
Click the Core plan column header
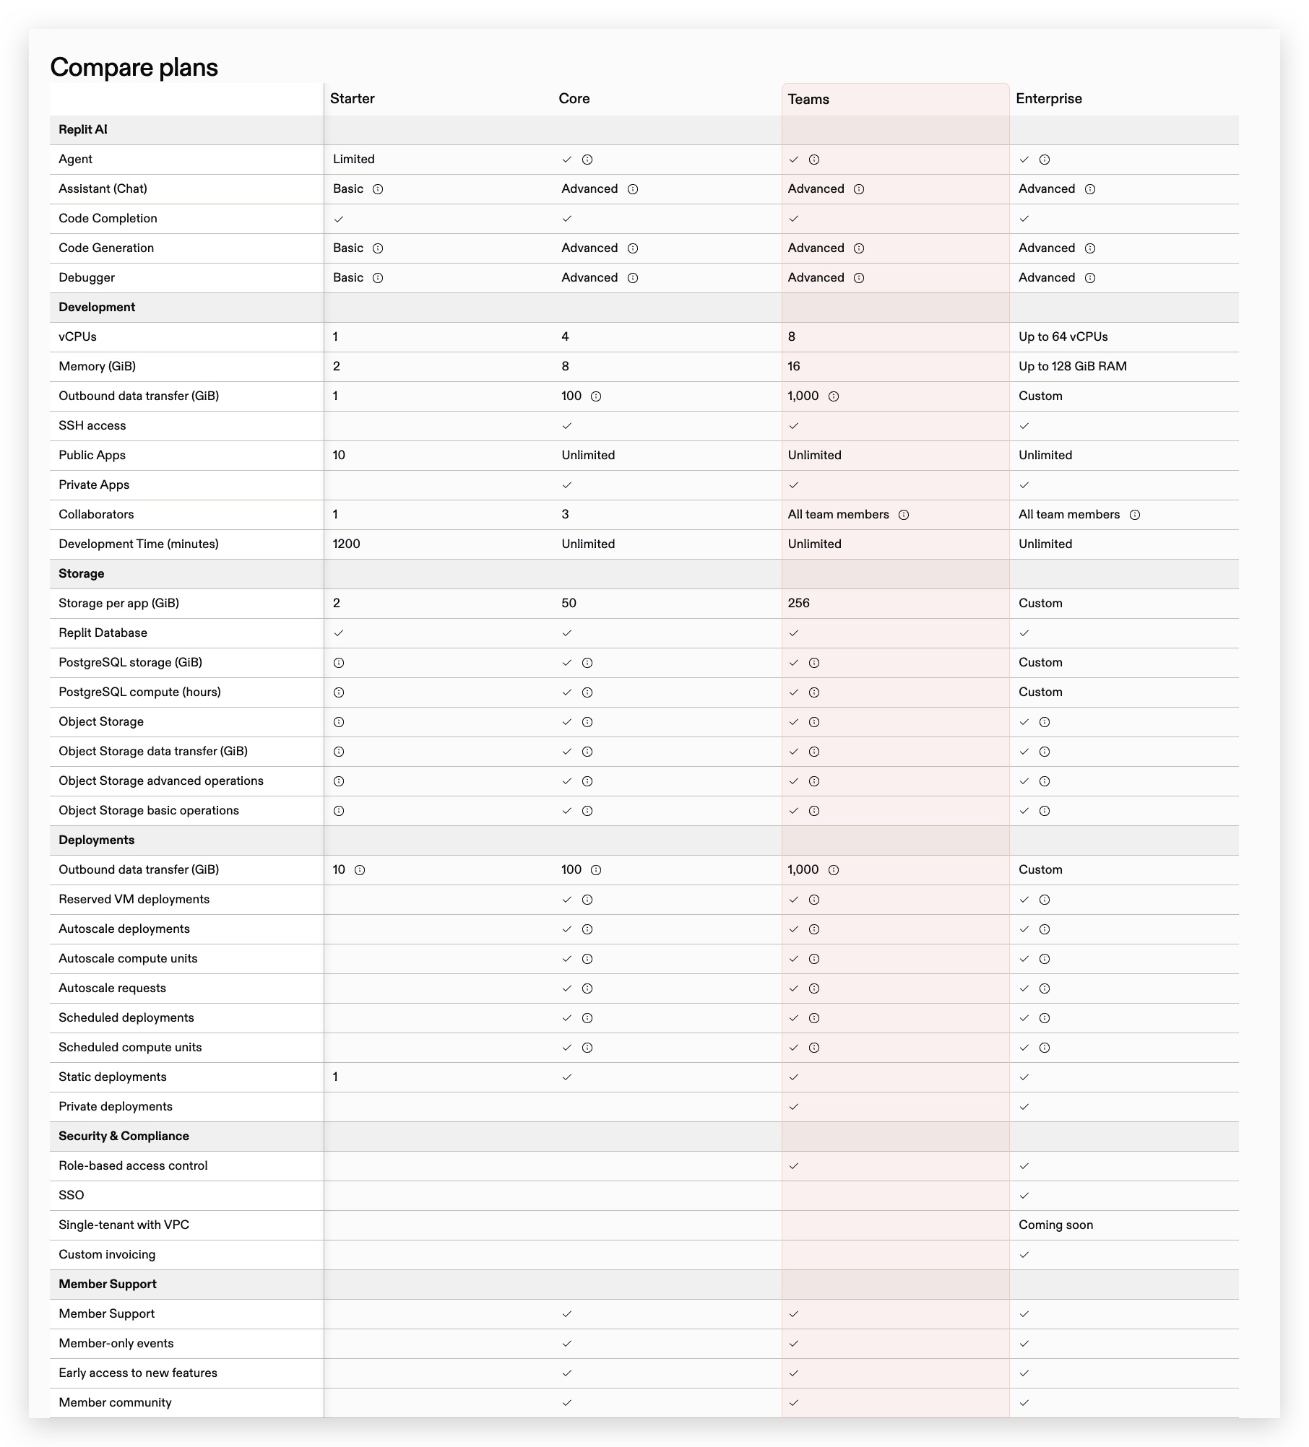pos(574,99)
